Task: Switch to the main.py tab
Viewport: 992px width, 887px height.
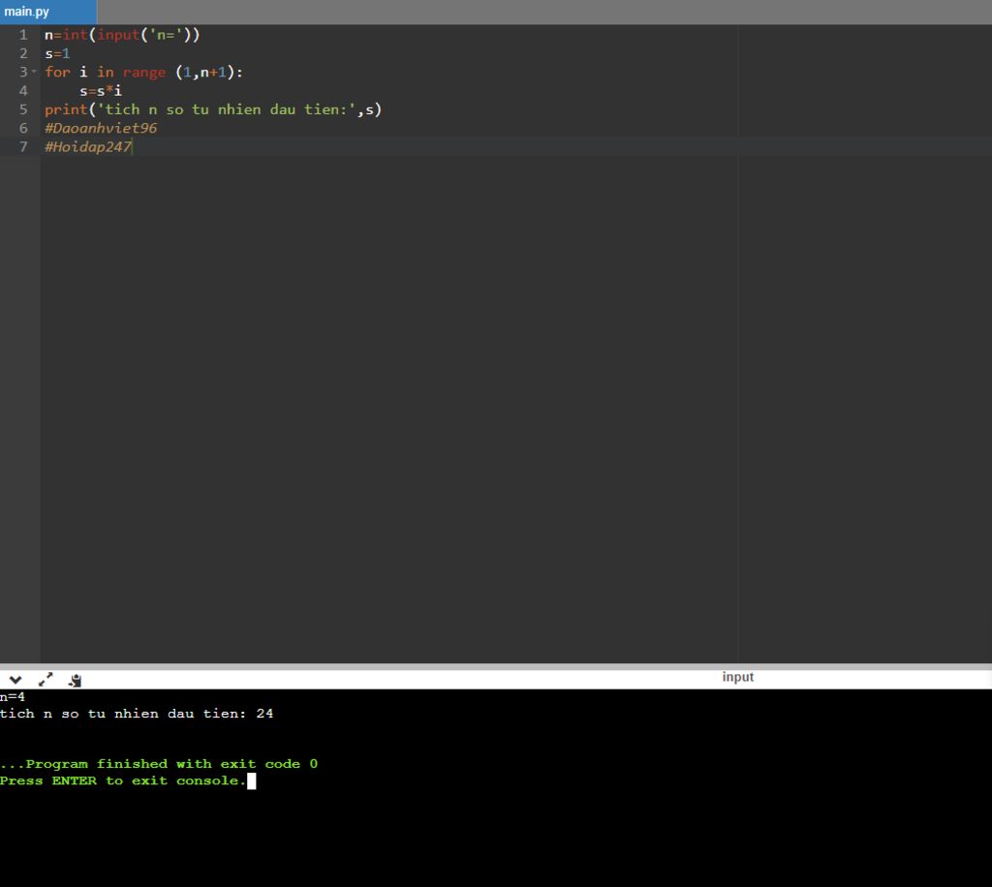Action: pyautogui.click(x=48, y=12)
